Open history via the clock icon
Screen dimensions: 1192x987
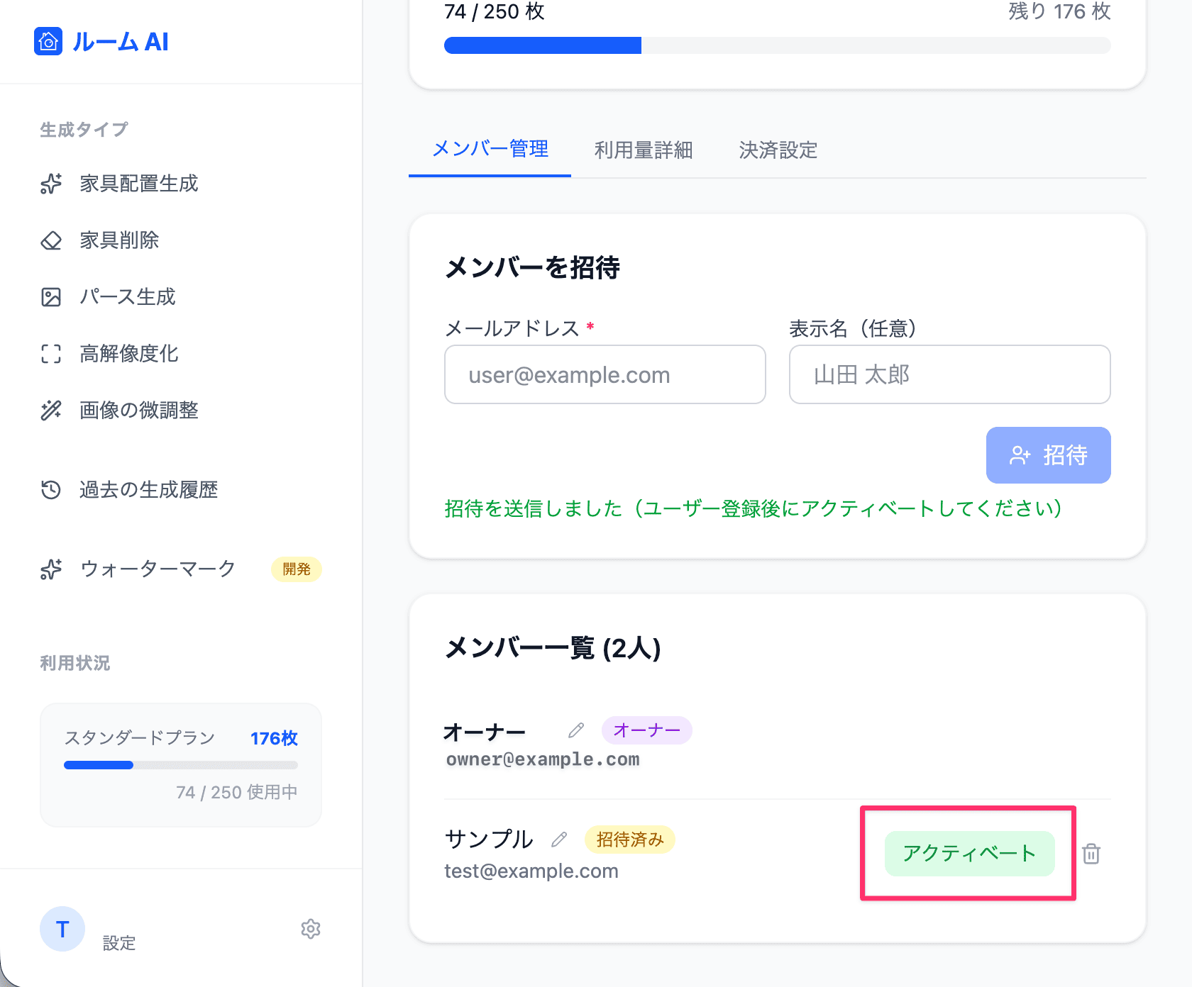tap(51, 490)
